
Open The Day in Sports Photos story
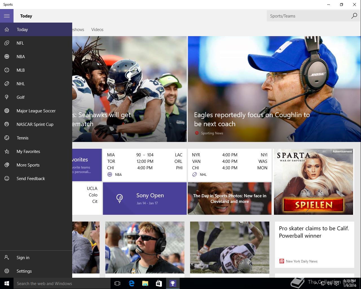click(x=230, y=198)
